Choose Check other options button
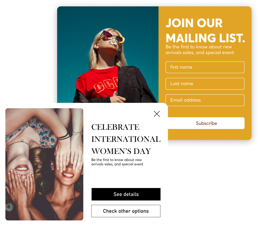The image size is (259, 226). click(126, 211)
